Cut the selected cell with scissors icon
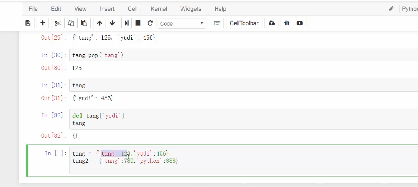The width and height of the screenshot is (418, 187). [x=57, y=23]
